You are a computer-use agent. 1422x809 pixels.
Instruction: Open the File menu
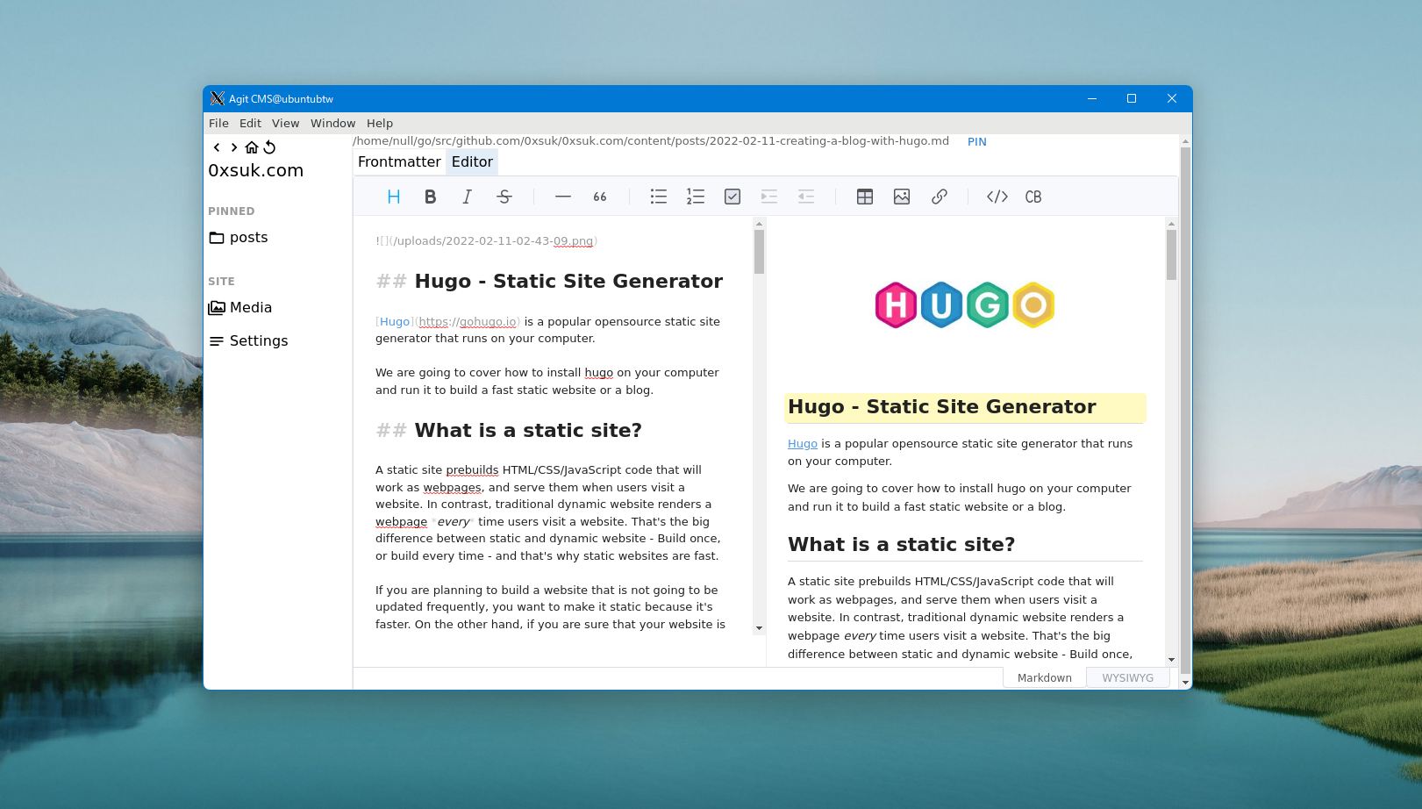point(218,124)
